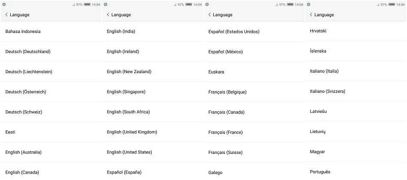Tap back arrow above Español (Estados Unidos) list
407x180 pixels.
click(x=209, y=15)
